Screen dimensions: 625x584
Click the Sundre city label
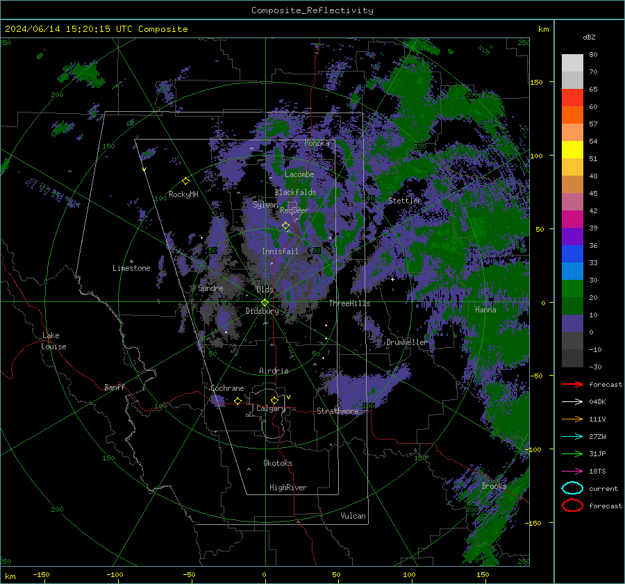point(210,287)
